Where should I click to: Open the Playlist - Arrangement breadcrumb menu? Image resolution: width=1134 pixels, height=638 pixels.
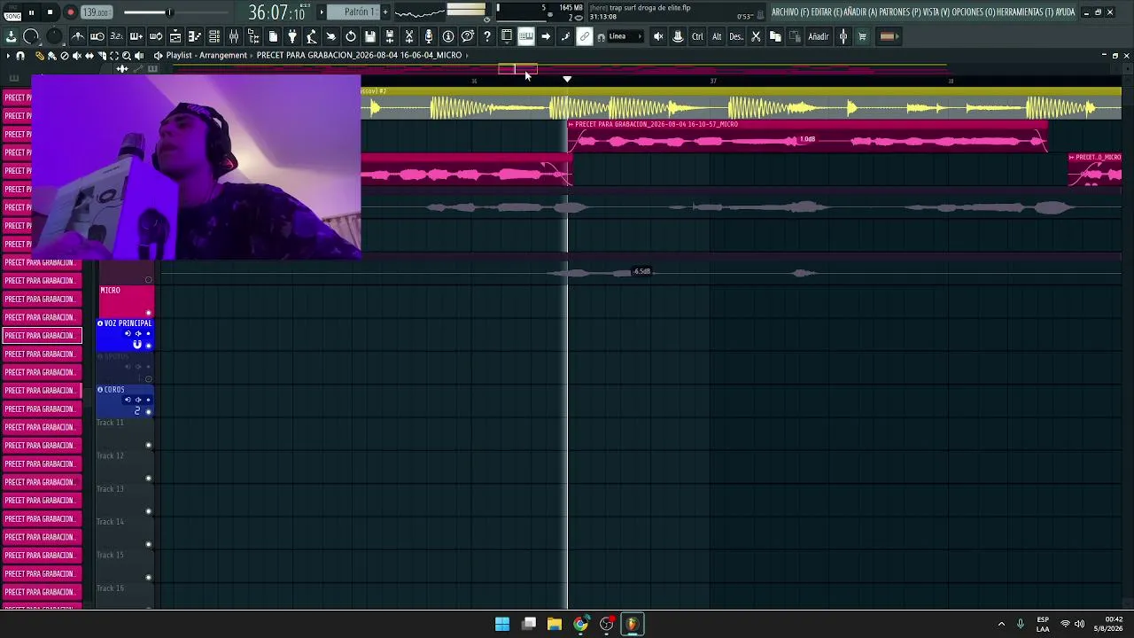coord(206,55)
